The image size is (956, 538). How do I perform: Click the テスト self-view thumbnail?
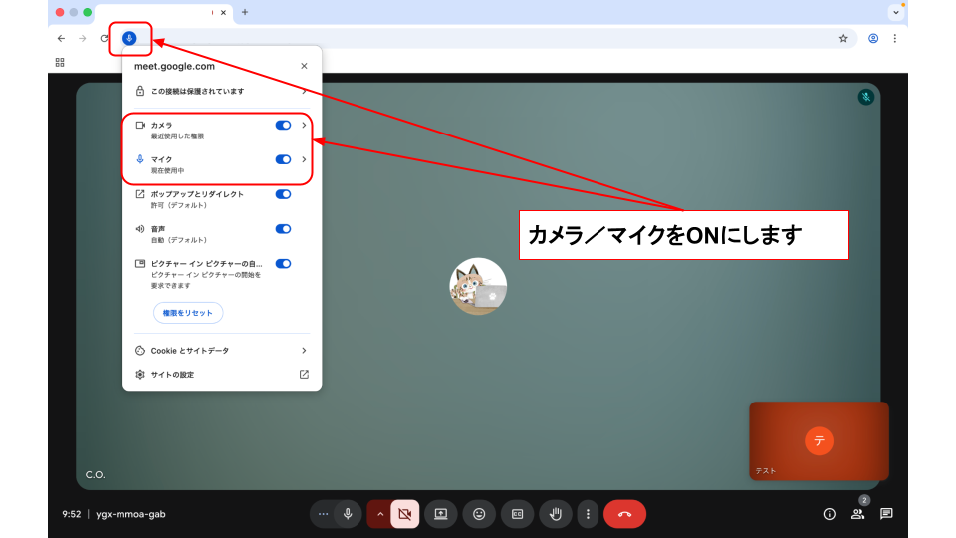coord(819,441)
